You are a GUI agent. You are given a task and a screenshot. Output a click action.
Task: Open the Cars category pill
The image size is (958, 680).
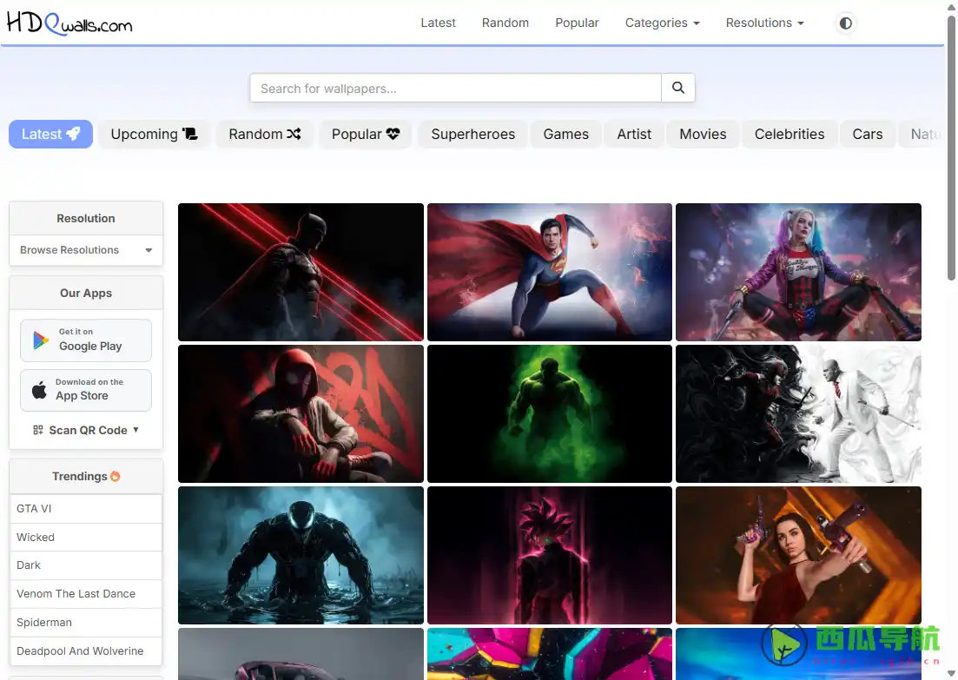(868, 134)
